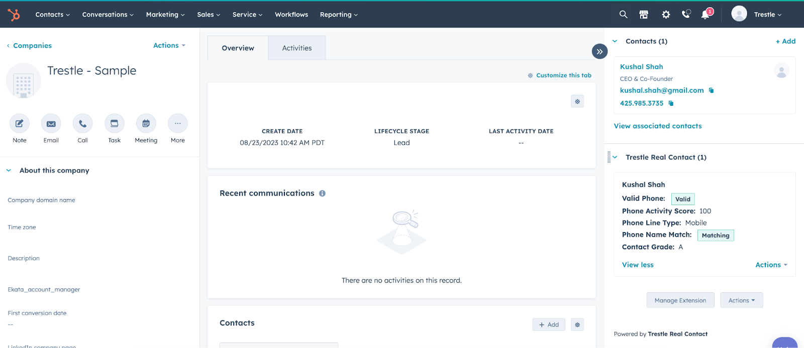Image resolution: width=804 pixels, height=348 pixels.
Task: Collapse the Trestle Real Contact section
Action: [615, 157]
